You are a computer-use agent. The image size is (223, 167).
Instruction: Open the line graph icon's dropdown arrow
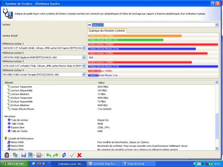(43, 155)
